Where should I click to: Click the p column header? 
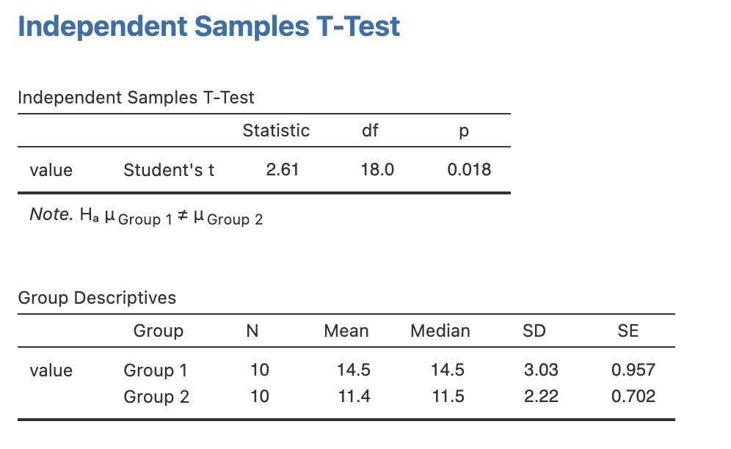click(x=463, y=131)
